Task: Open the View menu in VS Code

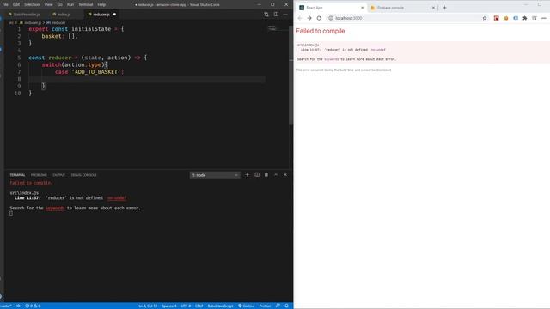Action: coord(48,4)
